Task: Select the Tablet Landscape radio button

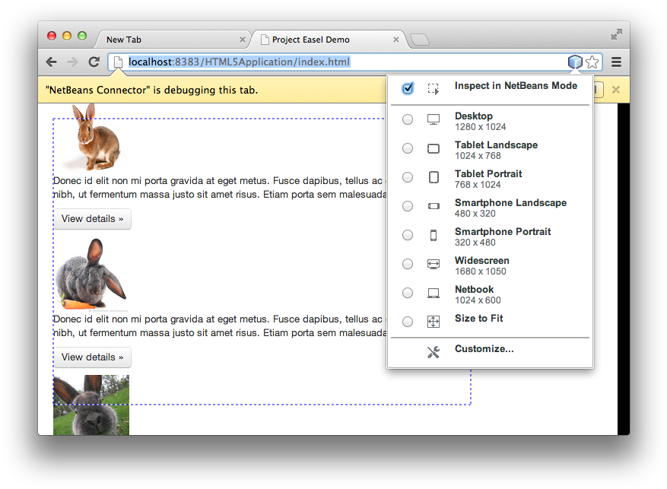Action: click(408, 148)
